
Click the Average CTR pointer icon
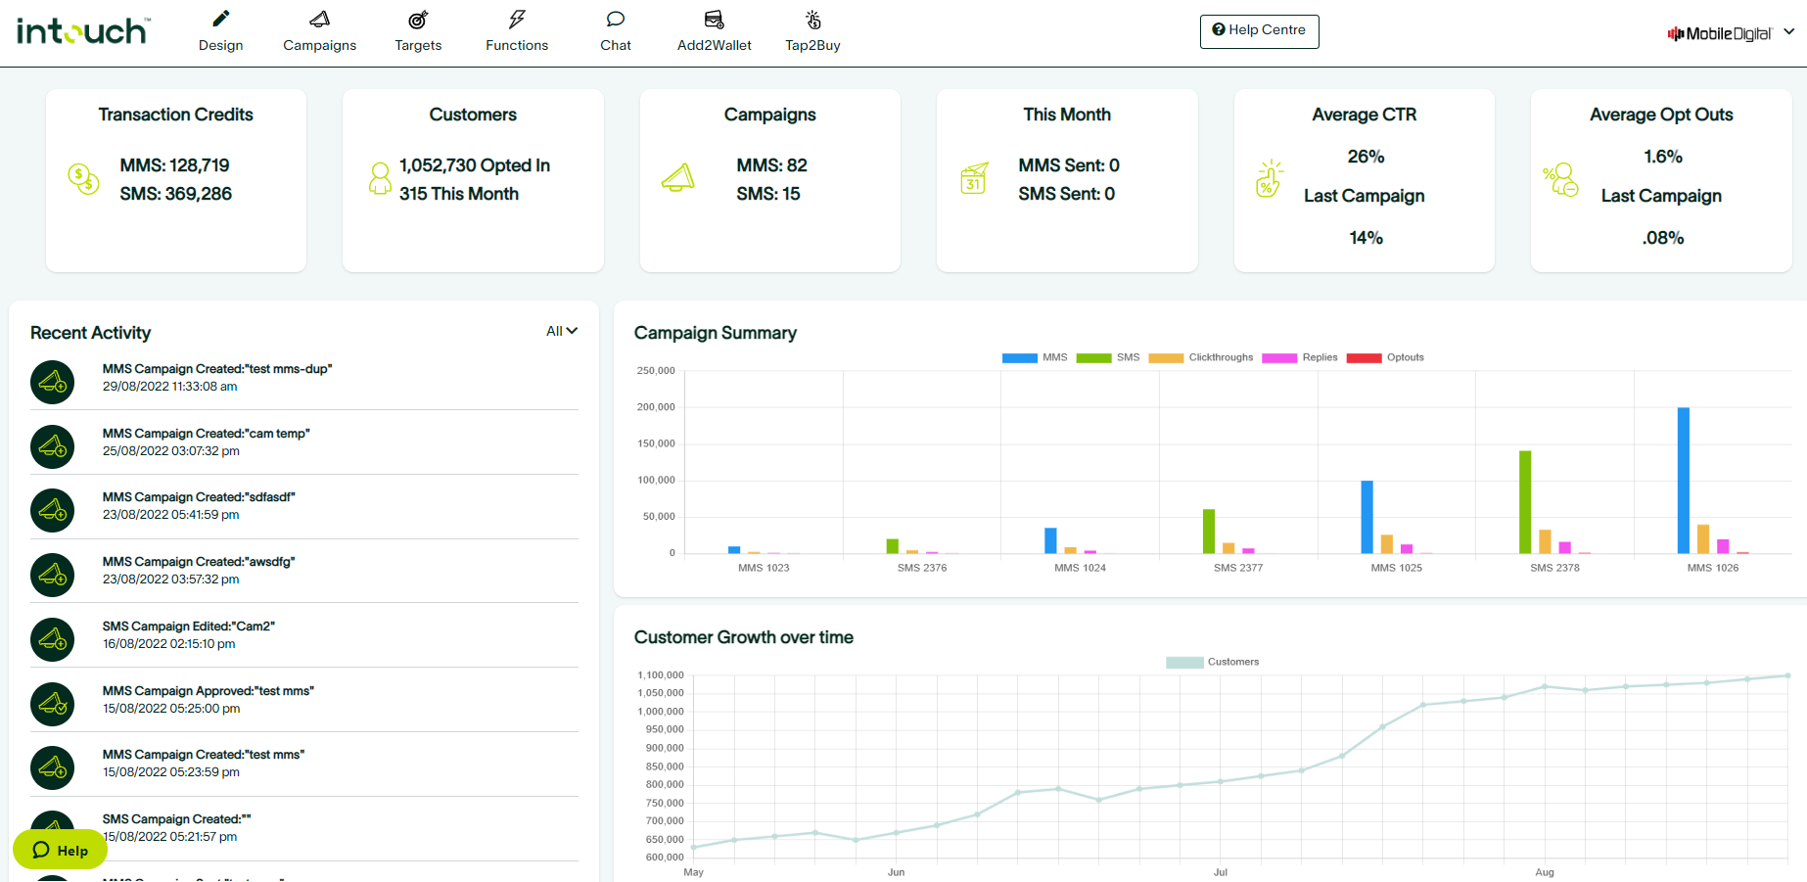(1270, 178)
